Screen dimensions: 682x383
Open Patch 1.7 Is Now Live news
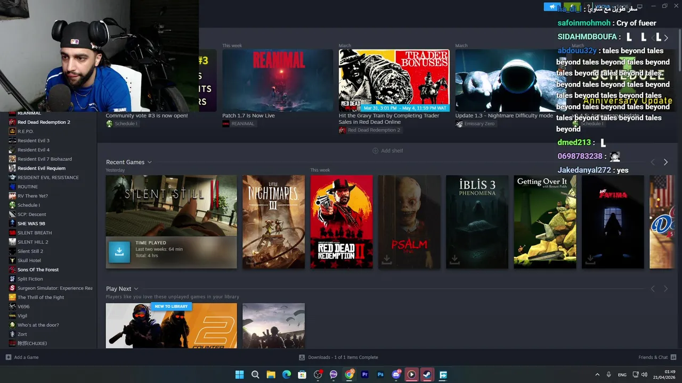point(248,115)
